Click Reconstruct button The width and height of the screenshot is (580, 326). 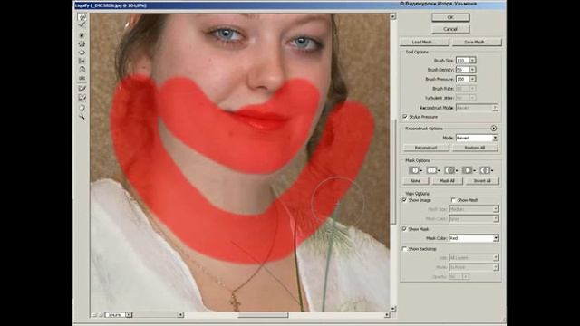pyautogui.click(x=426, y=148)
